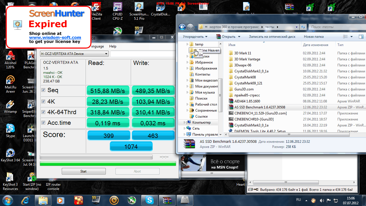Launch Winamp from the desktop icon
The height and width of the screenshot is (206, 366).
click(x=10, y=106)
